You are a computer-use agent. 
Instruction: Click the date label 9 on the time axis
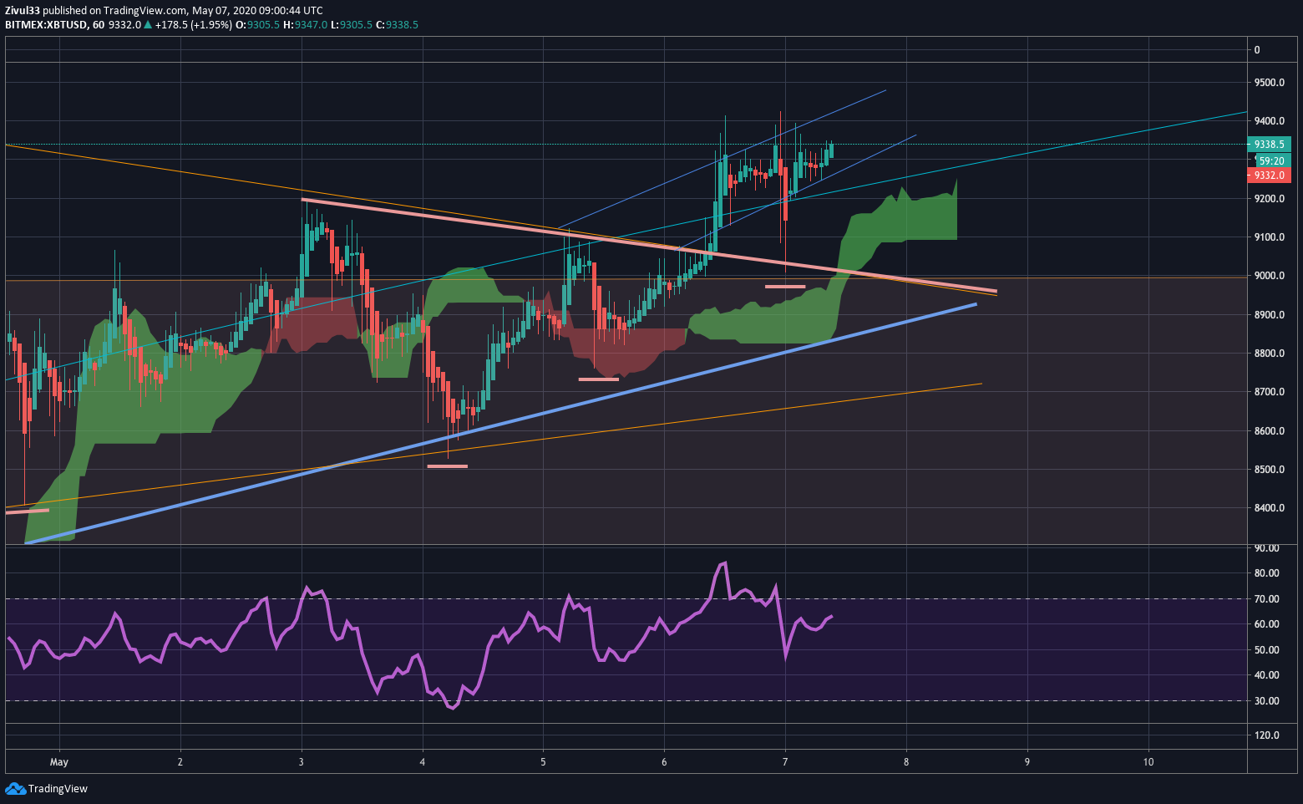(1027, 762)
